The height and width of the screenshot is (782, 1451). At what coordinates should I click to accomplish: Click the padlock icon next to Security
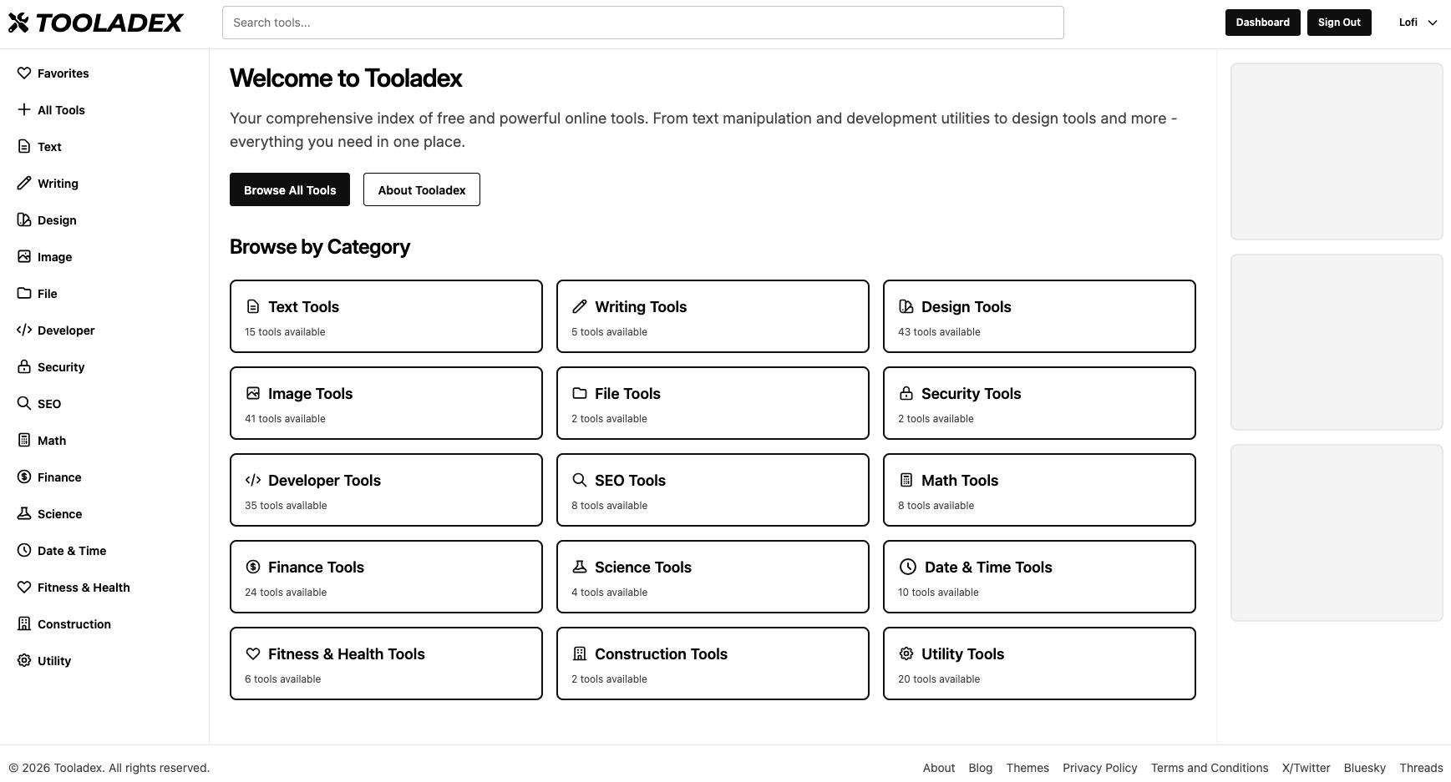[24, 367]
